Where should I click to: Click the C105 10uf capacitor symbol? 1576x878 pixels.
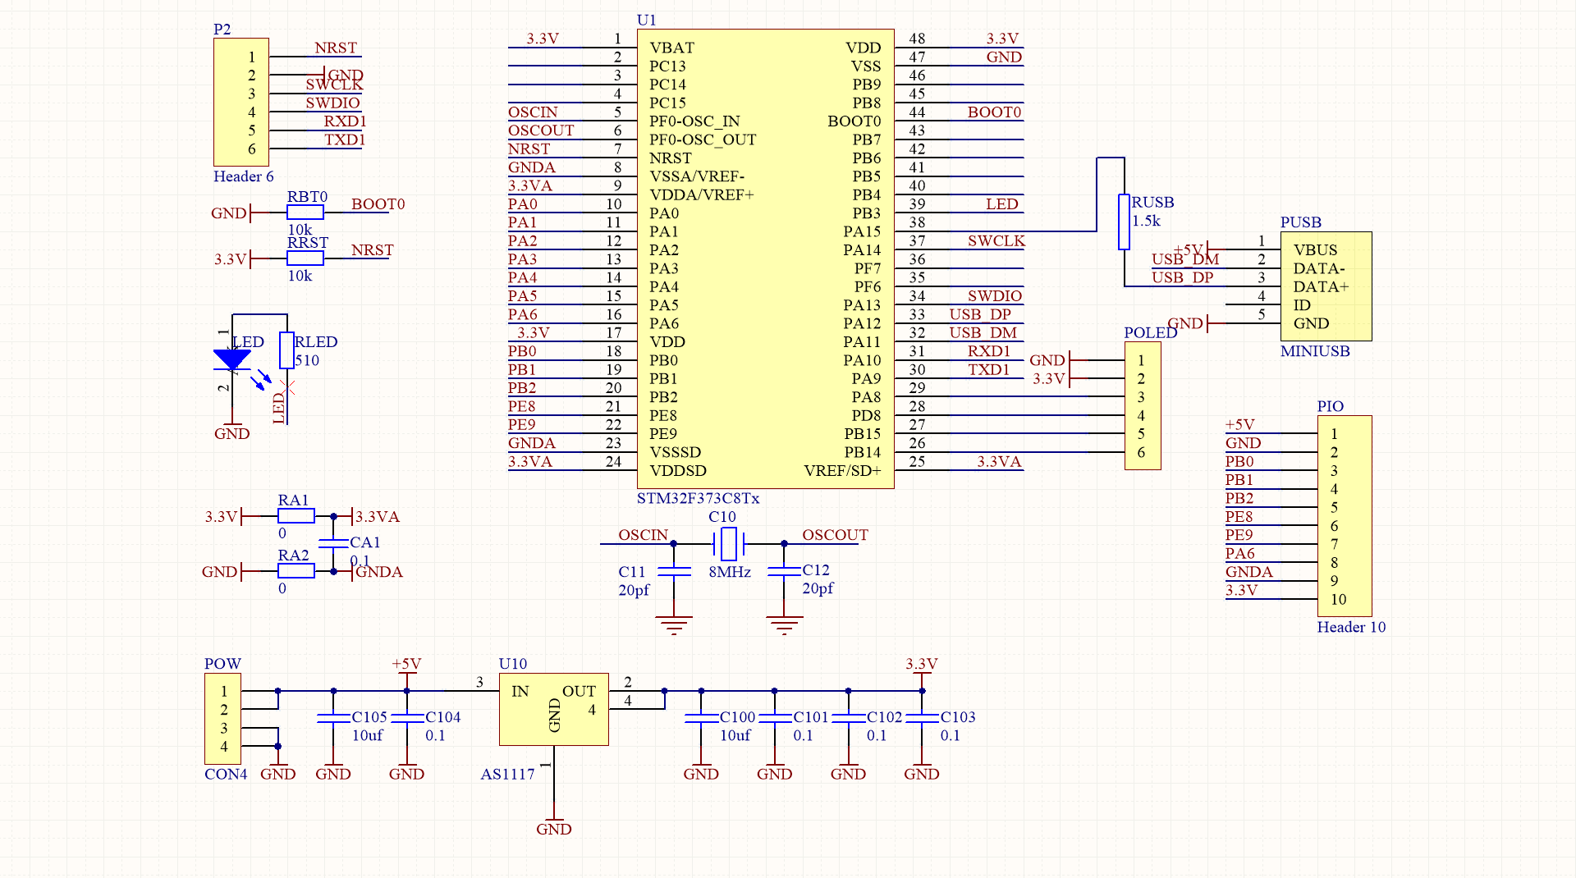(332, 720)
